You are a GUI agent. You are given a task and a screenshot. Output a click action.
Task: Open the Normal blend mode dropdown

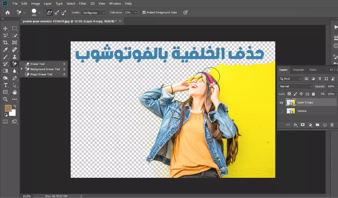pos(295,86)
